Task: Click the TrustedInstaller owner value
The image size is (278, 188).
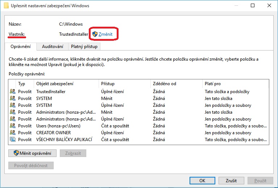Action: [74, 34]
